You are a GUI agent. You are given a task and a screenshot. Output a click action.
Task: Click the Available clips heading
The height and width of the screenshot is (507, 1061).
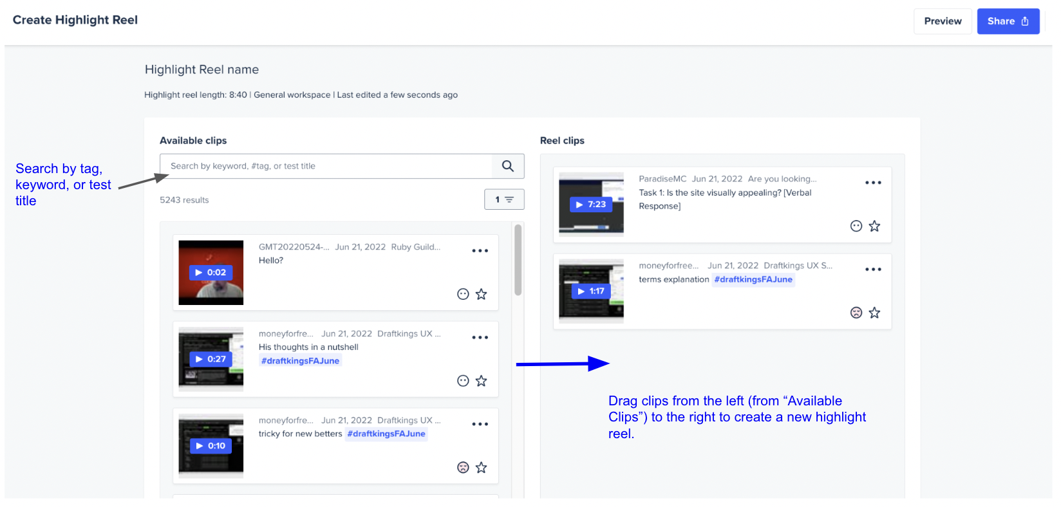pos(193,141)
